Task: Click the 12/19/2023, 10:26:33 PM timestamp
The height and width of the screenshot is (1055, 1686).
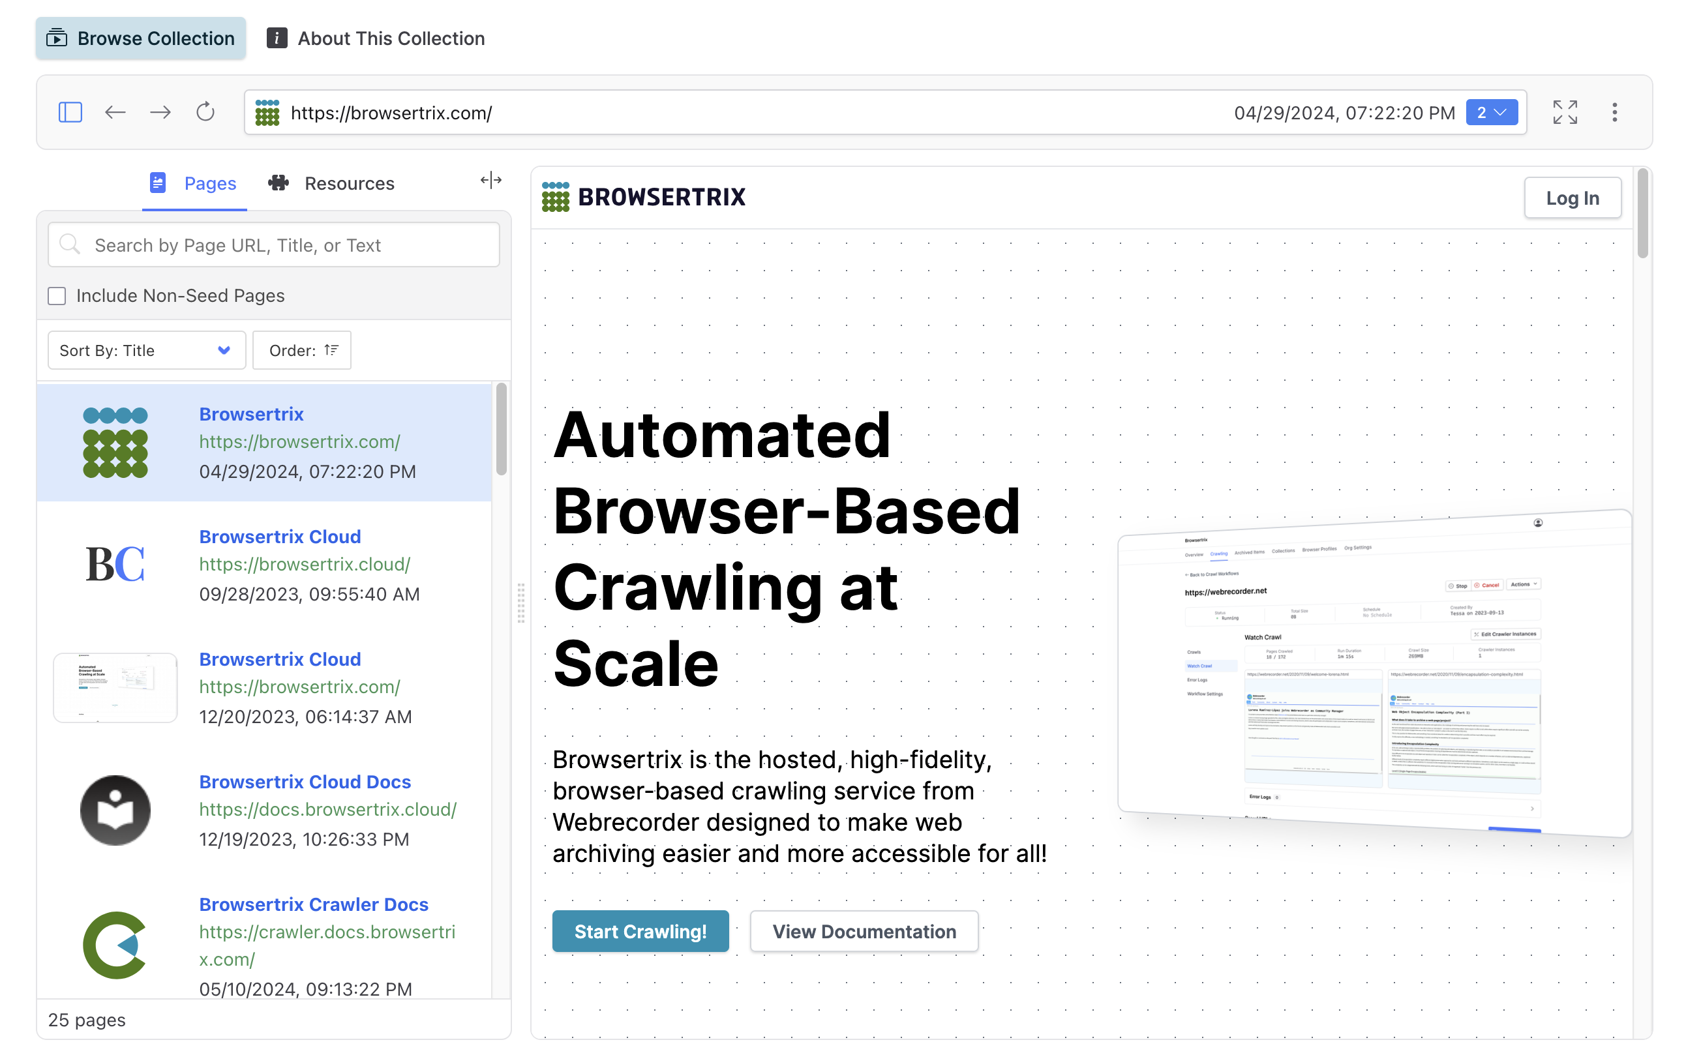Action: click(x=304, y=839)
